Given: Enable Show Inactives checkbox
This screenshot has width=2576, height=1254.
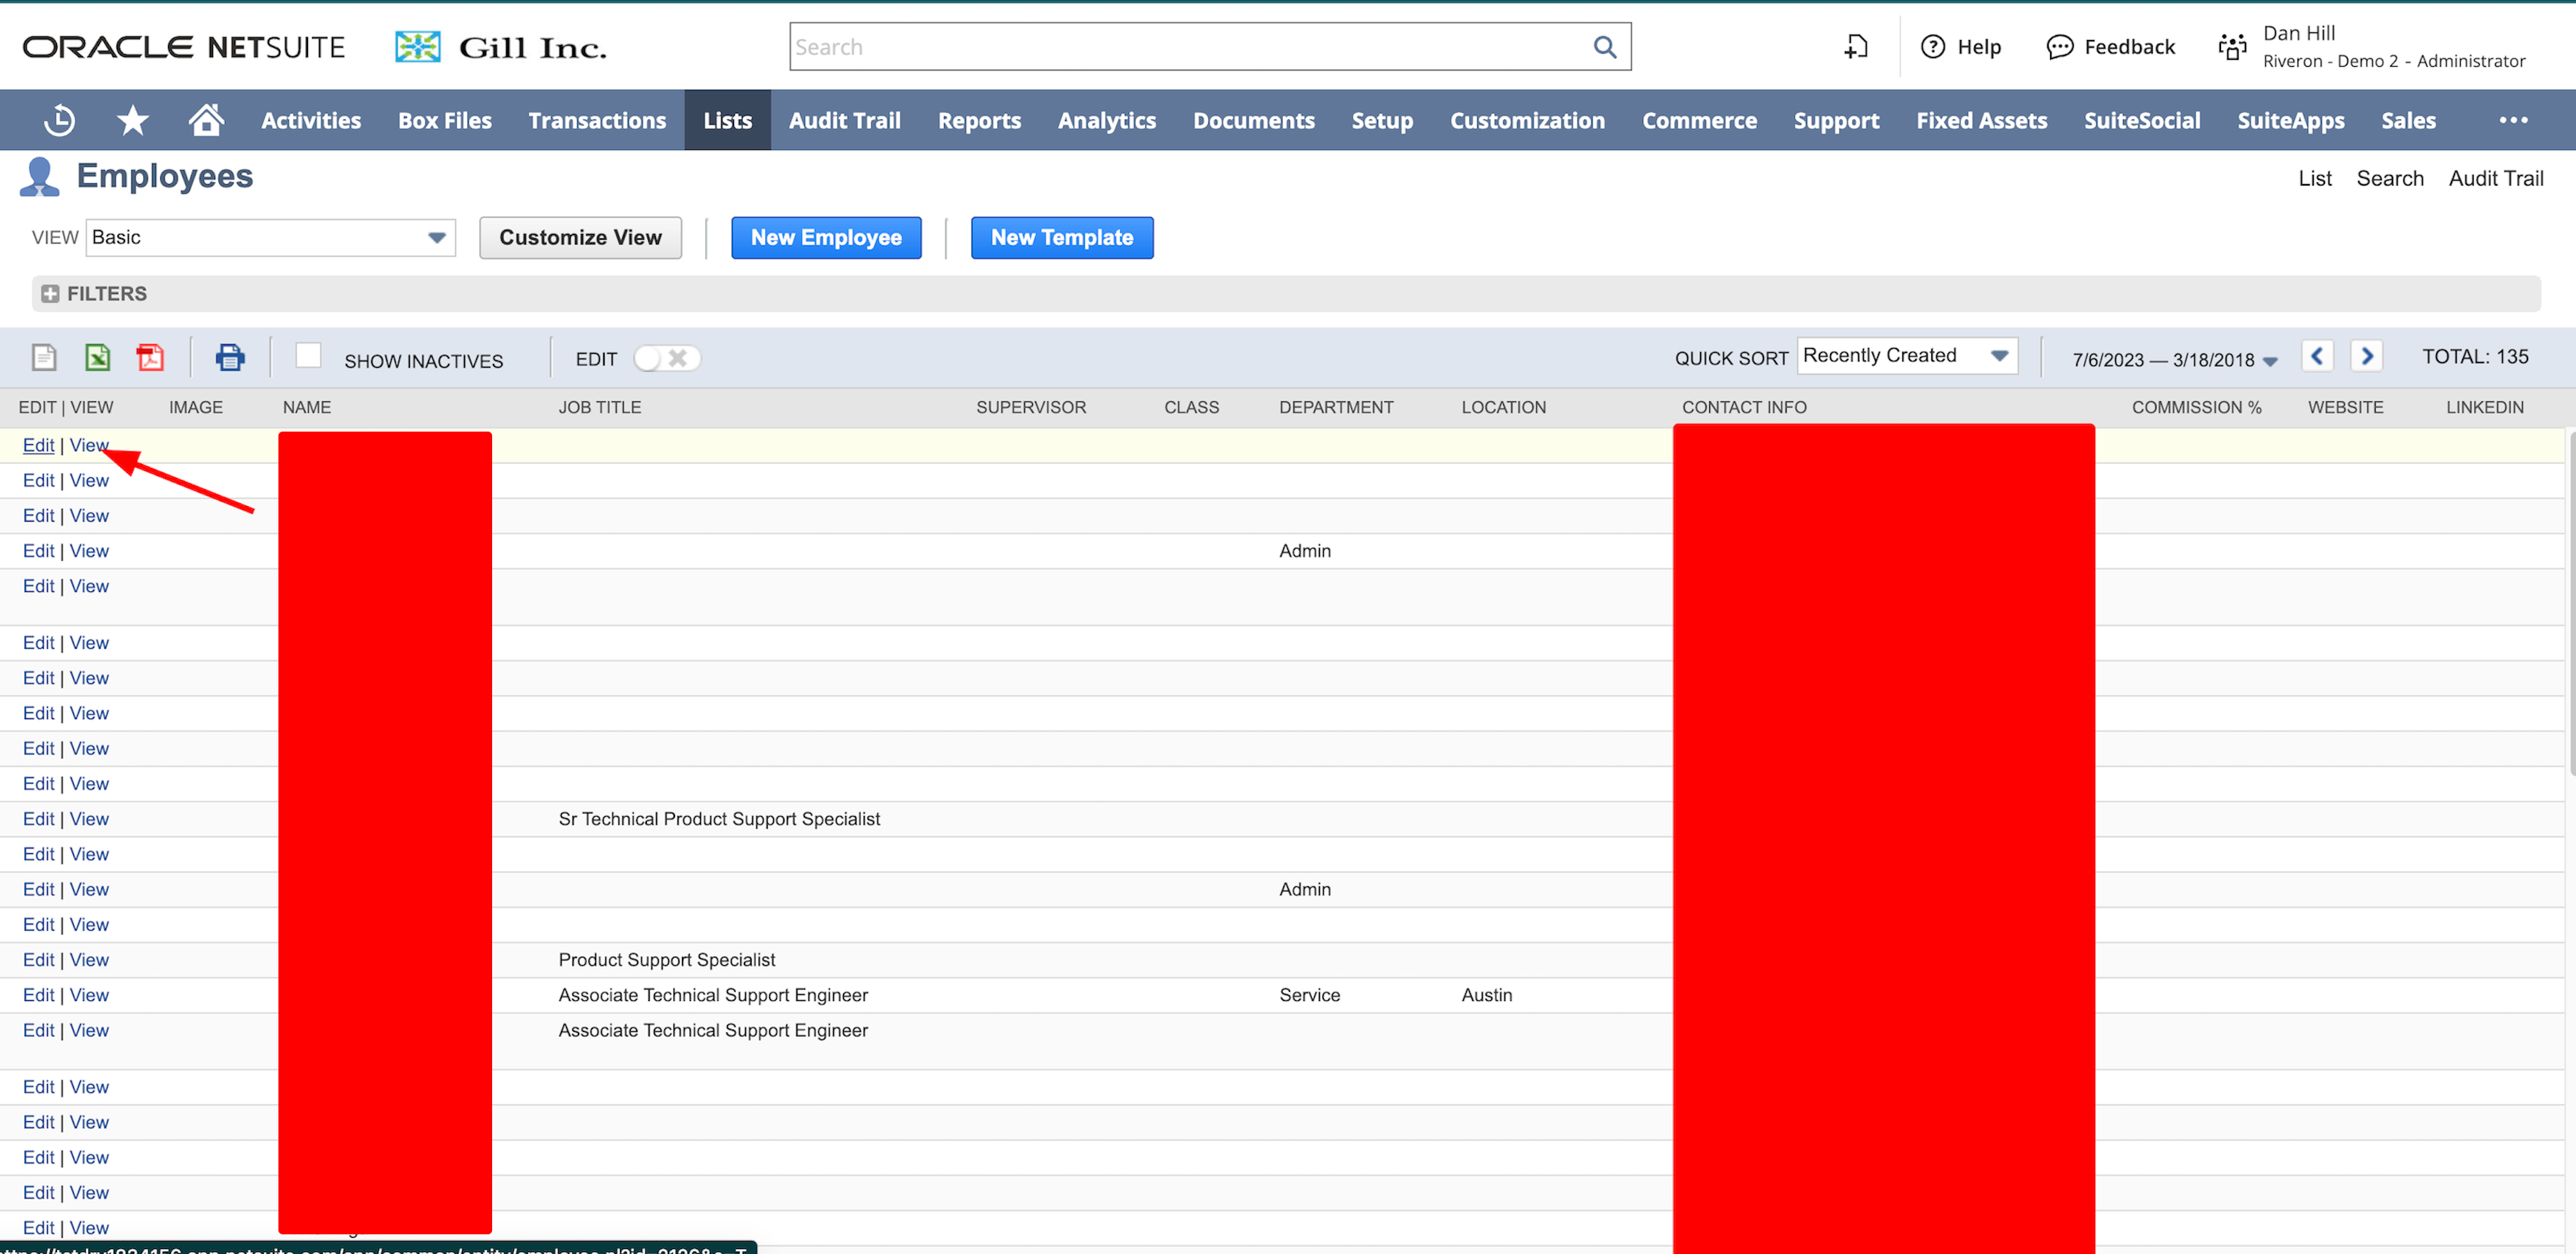Looking at the screenshot, I should [309, 356].
